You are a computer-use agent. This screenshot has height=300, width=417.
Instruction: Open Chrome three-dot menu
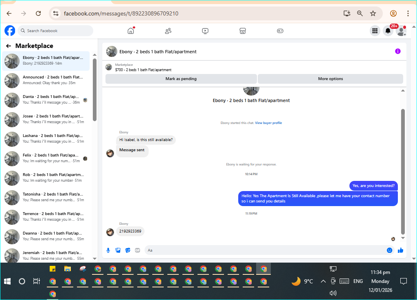[x=408, y=13]
